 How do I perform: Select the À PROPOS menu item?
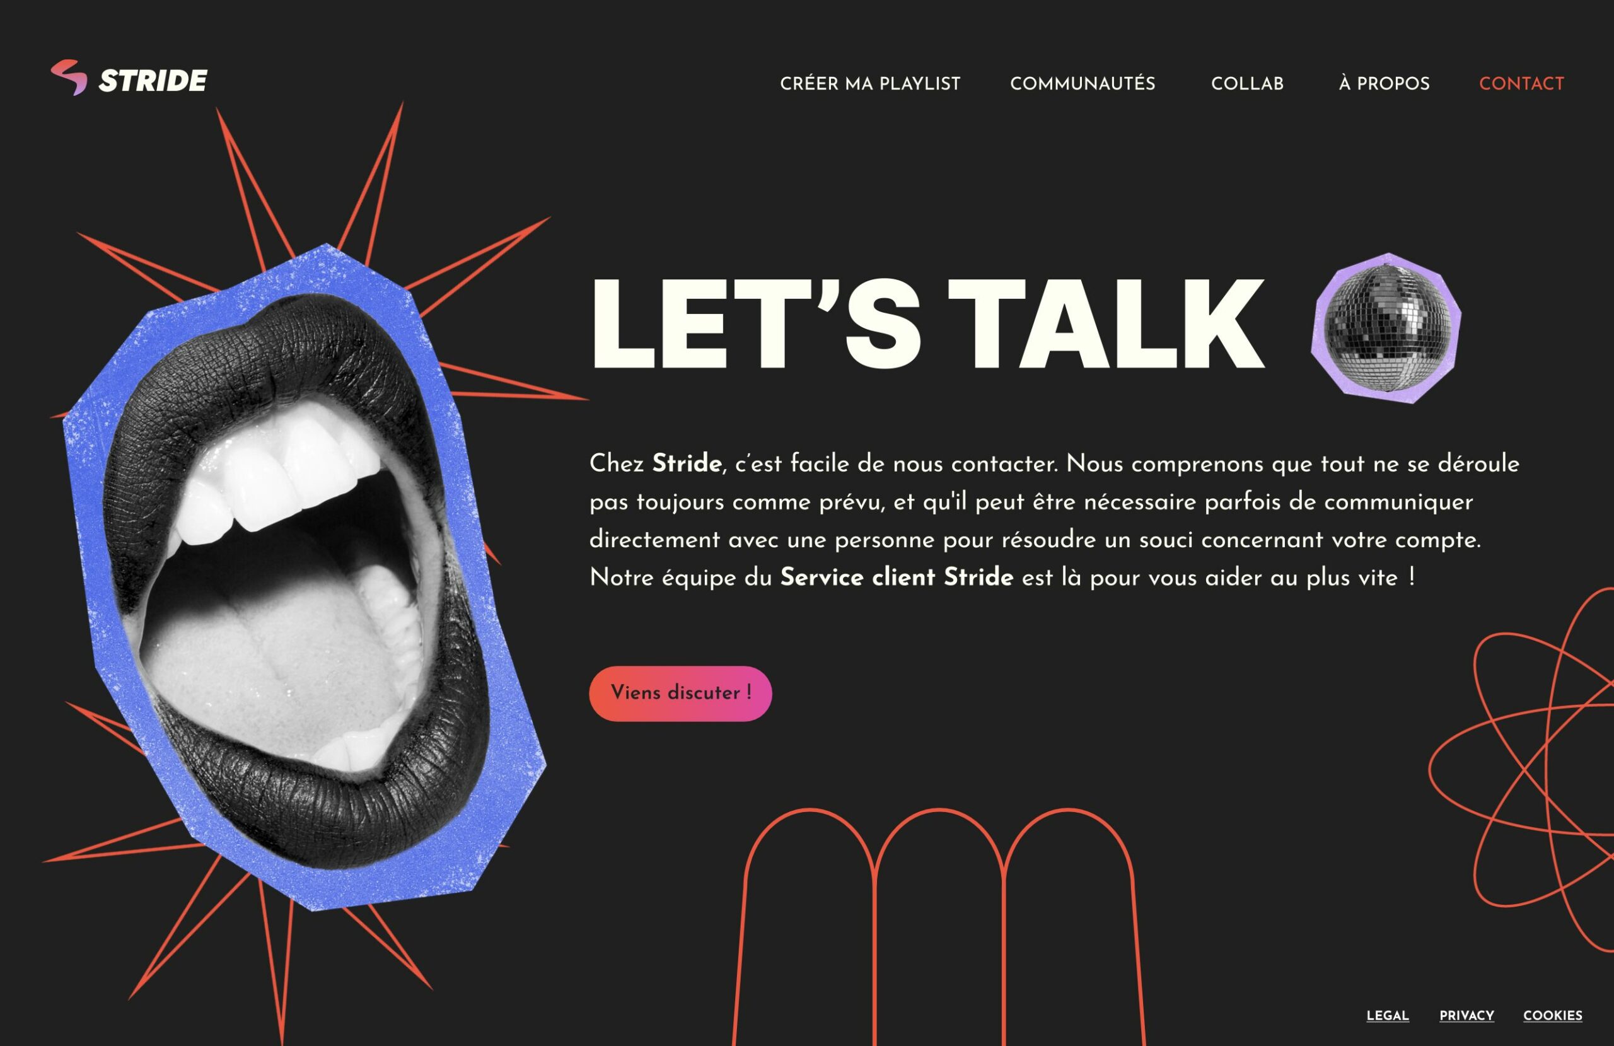click(1384, 83)
